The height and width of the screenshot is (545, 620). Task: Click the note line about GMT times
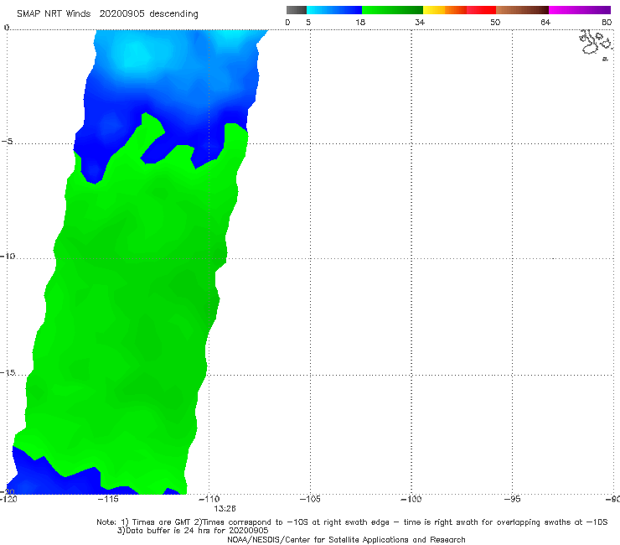[x=352, y=522]
